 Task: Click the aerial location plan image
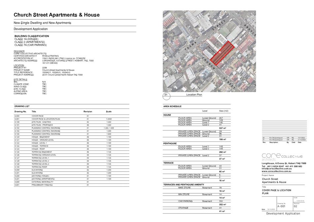(209, 51)
